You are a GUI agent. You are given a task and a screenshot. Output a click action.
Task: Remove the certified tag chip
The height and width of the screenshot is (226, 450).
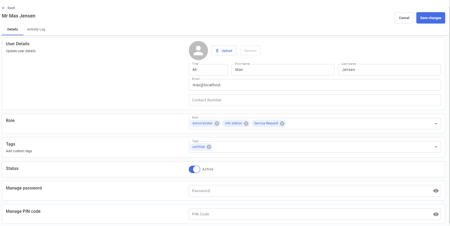pos(209,147)
